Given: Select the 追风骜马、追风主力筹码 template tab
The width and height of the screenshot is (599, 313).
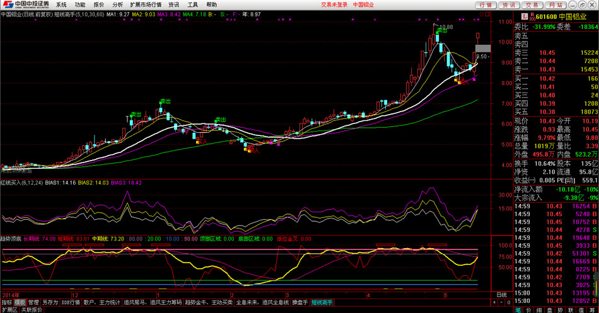Looking at the screenshot, I should coord(153,302).
